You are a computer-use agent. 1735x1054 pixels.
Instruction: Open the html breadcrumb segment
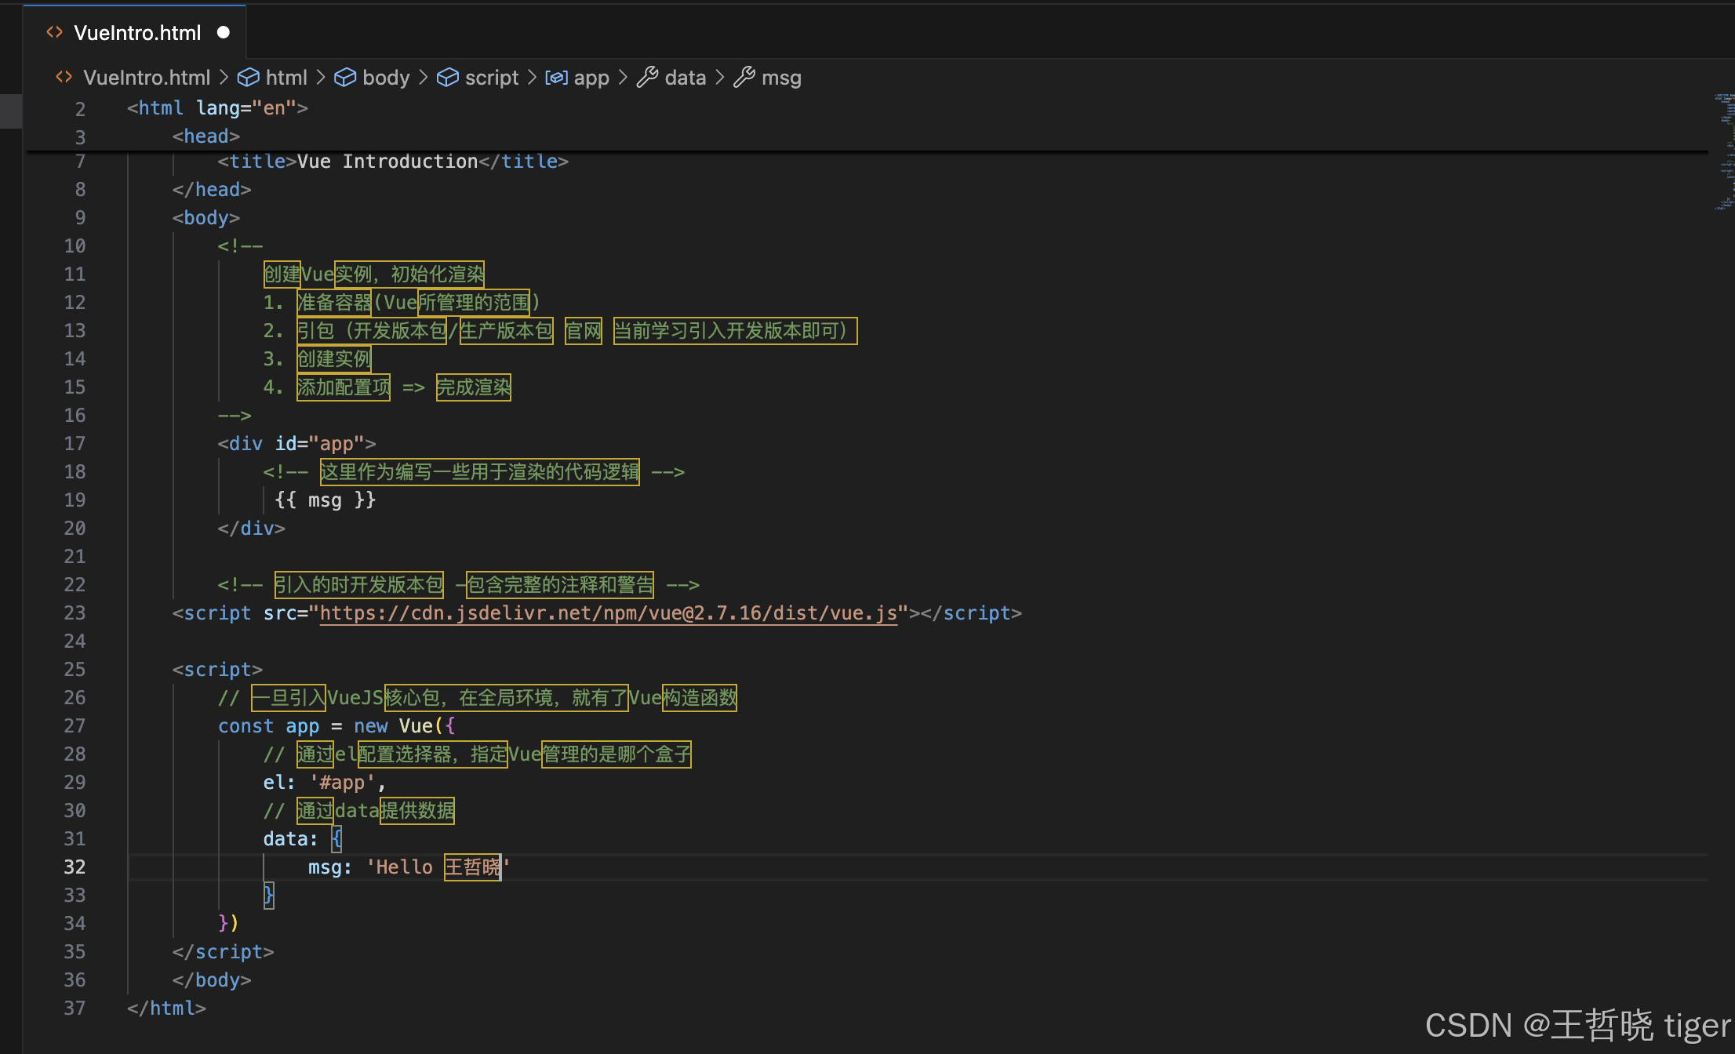286,78
